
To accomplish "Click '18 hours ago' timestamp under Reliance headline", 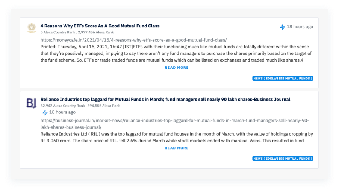I will click(x=62, y=112).
